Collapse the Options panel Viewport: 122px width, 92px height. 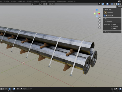tap(104, 19)
